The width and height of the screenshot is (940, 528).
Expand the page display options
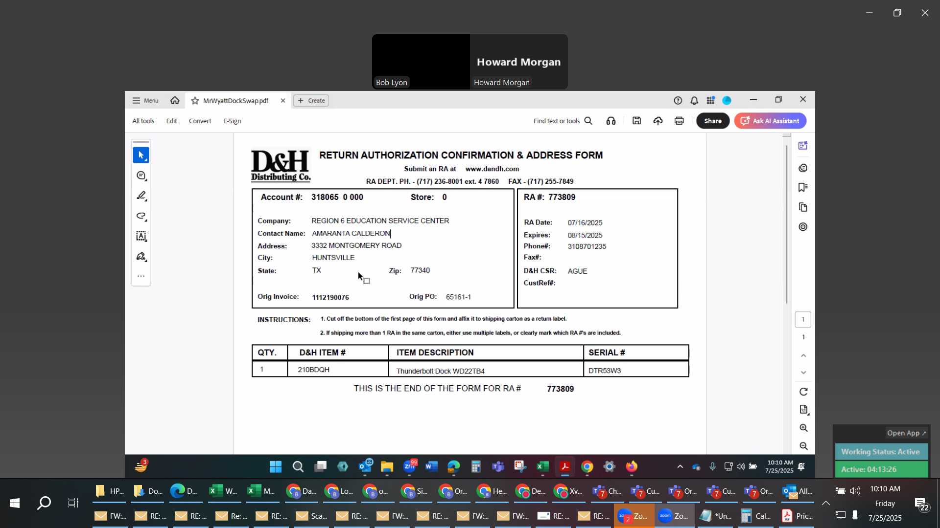tap(803, 410)
